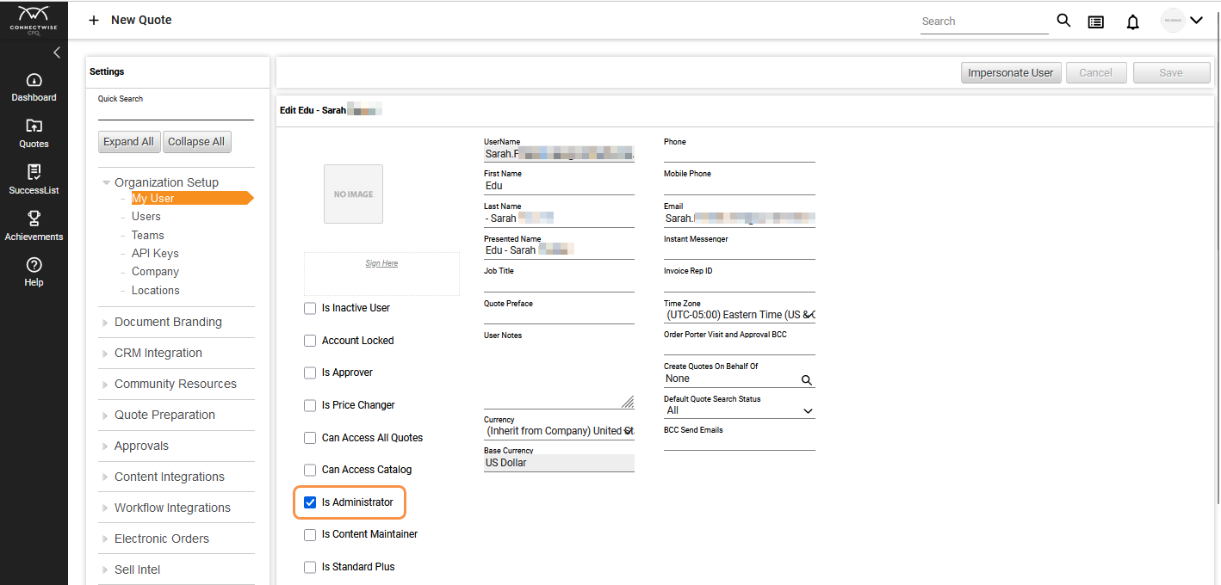Click the Quick Search settings field

click(x=176, y=112)
